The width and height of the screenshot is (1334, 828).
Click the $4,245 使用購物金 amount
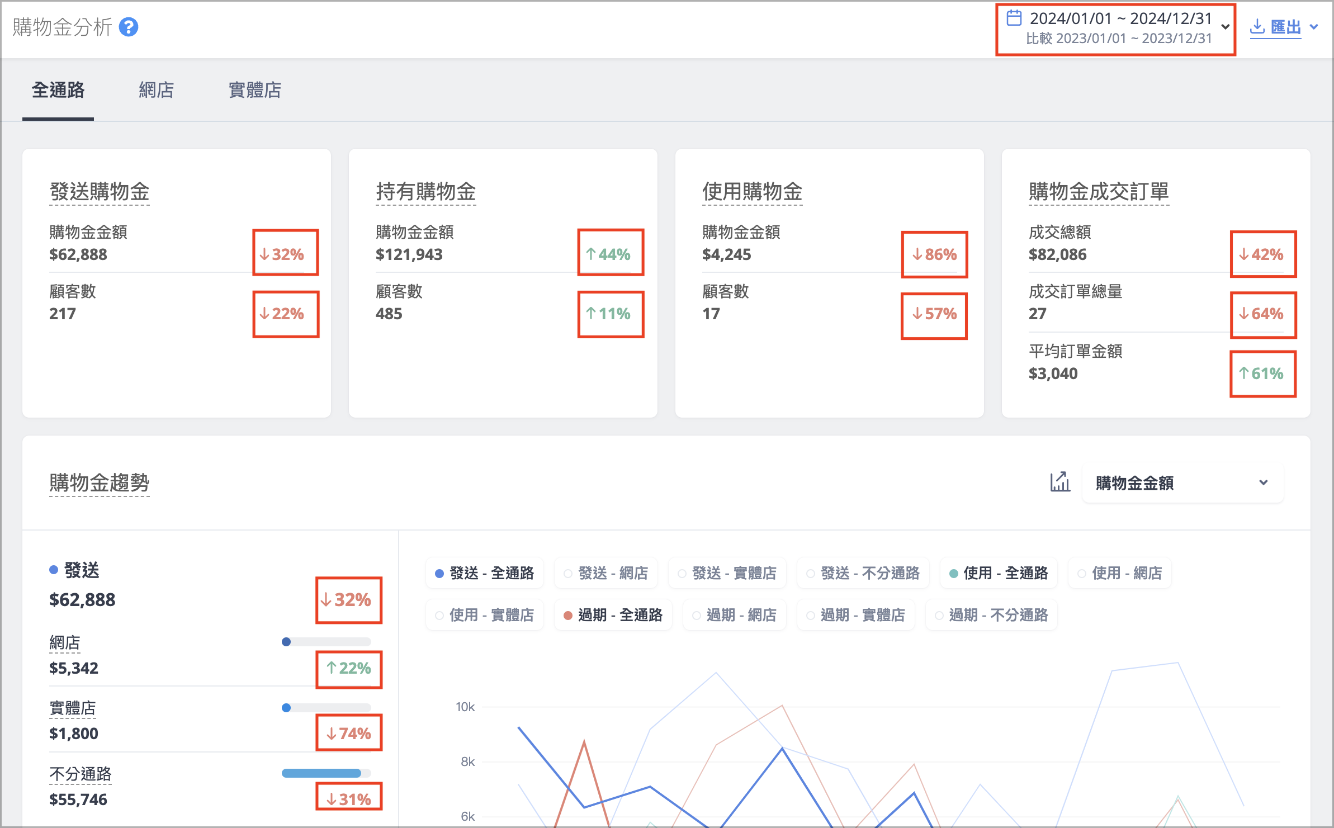click(x=727, y=255)
